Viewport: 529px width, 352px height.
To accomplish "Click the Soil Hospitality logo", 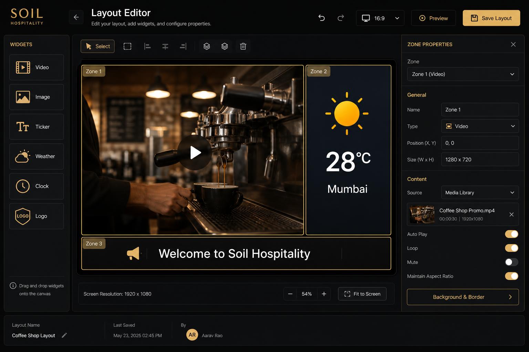I will (27, 16).
